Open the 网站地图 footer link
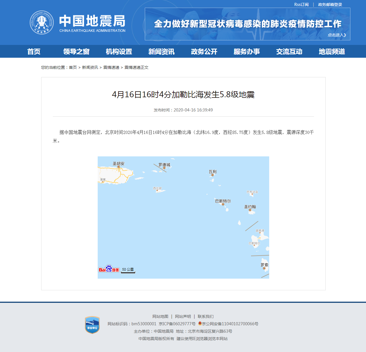This screenshot has height=352, width=366. point(160,316)
